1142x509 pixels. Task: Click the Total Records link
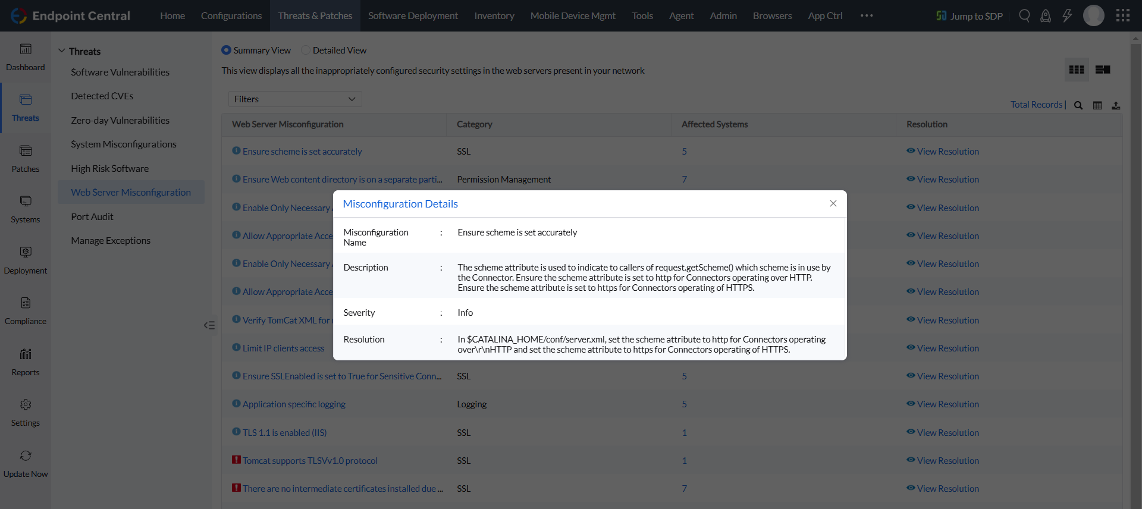pyautogui.click(x=1036, y=105)
